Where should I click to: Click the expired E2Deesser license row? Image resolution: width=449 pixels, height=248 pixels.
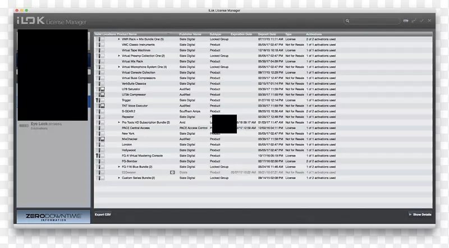(263, 172)
